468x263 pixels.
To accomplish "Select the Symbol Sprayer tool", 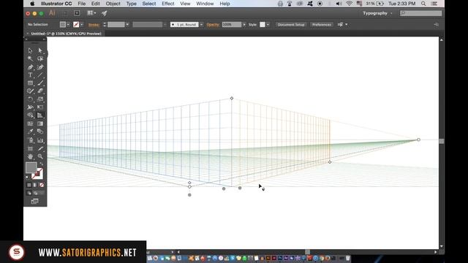I will tap(31, 140).
